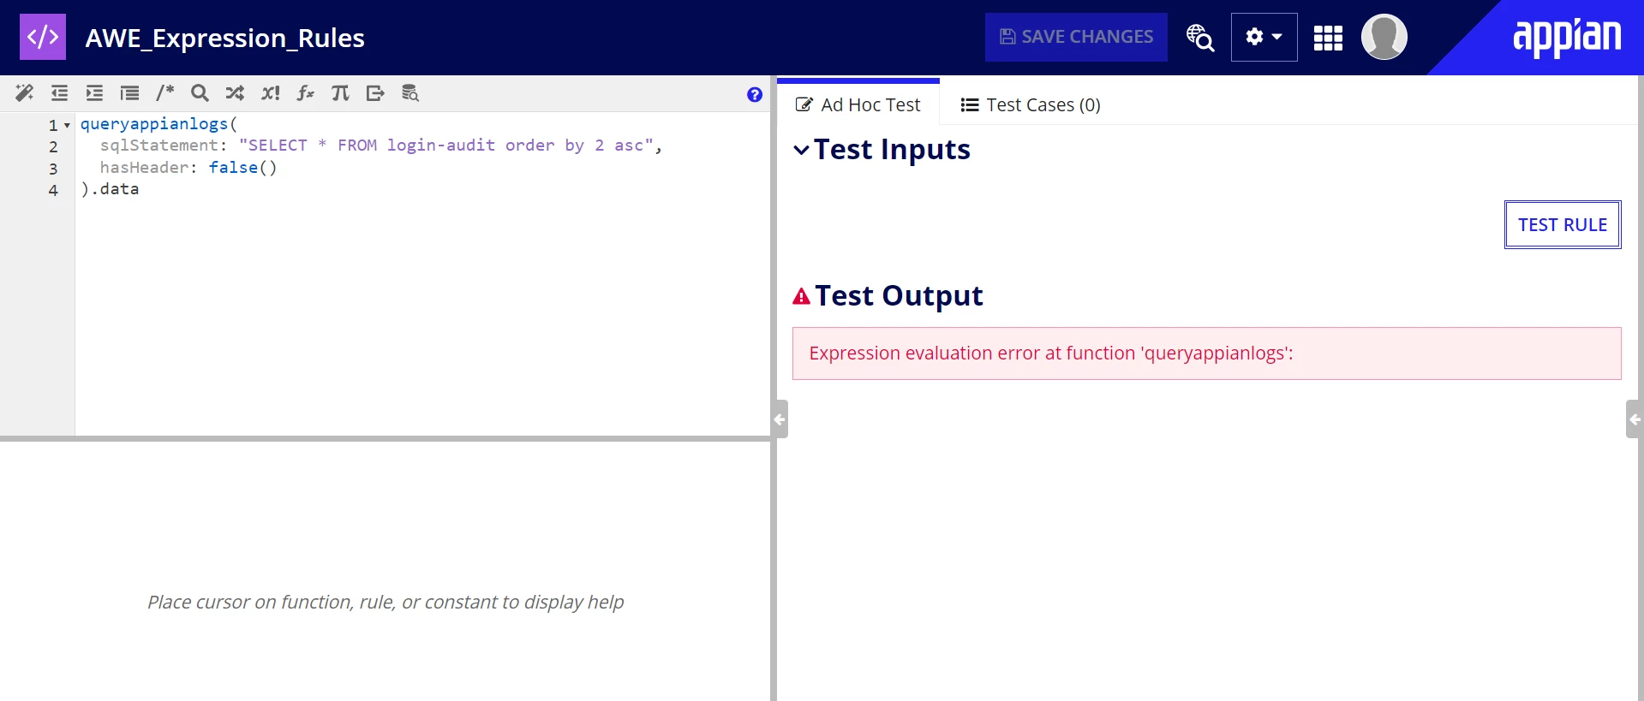Click the Appian logo
The height and width of the screenshot is (701, 1644).
(1567, 38)
